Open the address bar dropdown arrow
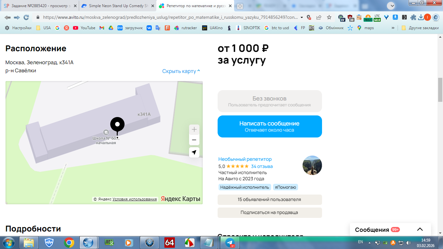 pyautogui.click(x=302, y=18)
